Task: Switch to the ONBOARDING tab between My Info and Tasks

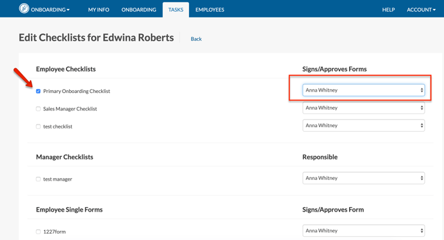Action: click(139, 10)
